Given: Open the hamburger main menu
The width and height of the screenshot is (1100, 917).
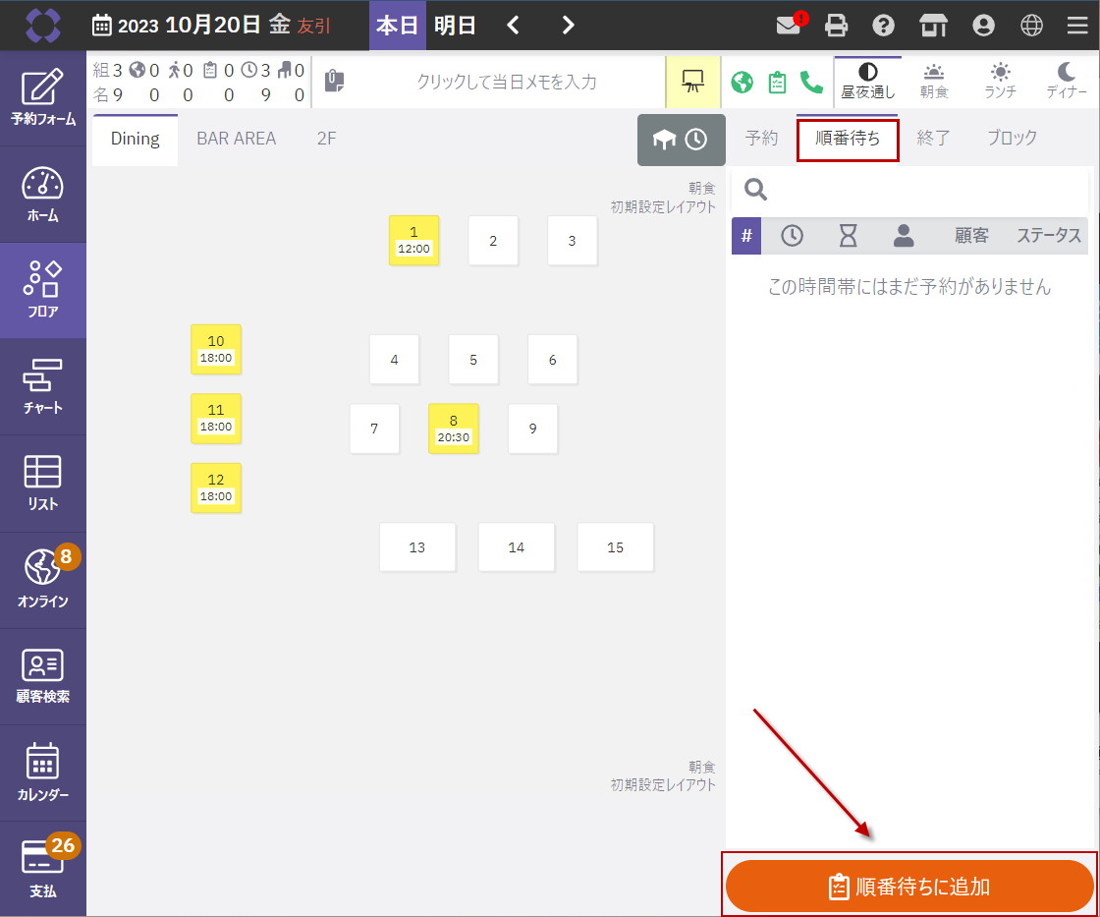Looking at the screenshot, I should click(1077, 26).
